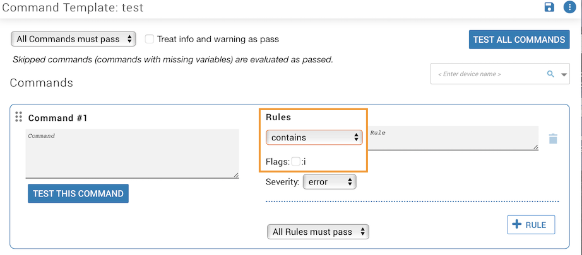Click the save template icon
Viewport: 582px width, 255px height.
[549, 8]
